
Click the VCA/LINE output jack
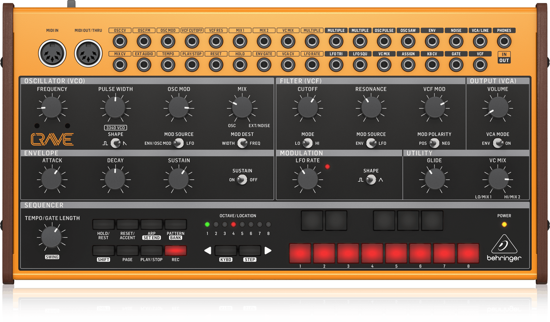[480, 41]
